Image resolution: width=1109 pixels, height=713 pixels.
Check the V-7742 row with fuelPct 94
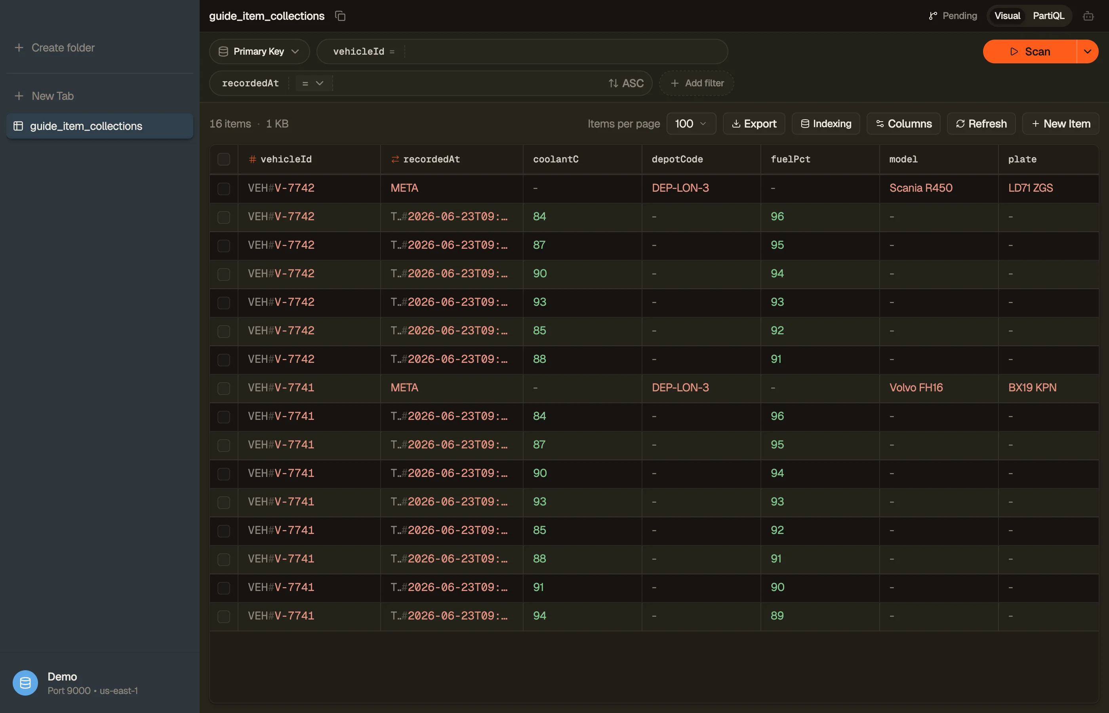pos(224,274)
